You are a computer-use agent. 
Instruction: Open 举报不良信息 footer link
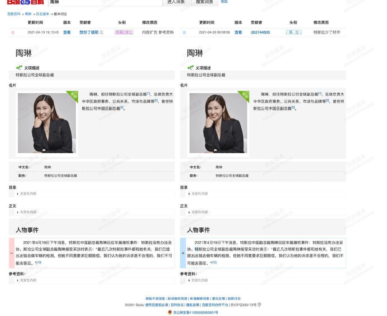(155, 299)
